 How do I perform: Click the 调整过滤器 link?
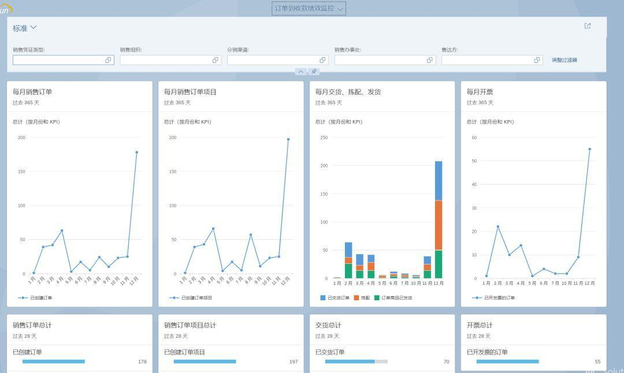564,60
